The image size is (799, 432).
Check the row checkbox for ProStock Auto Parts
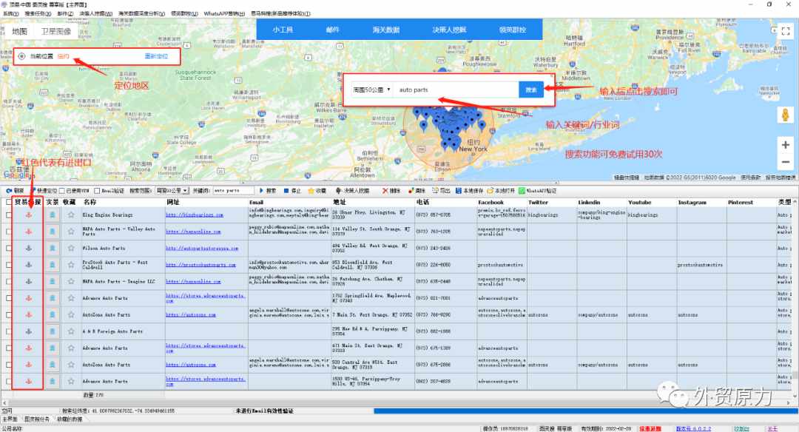[9, 265]
